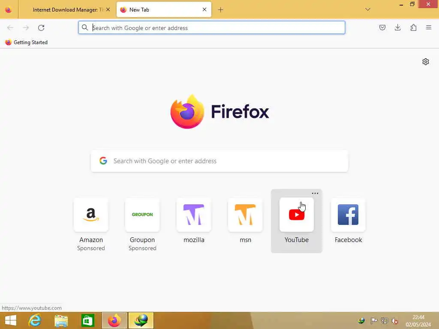Open the Facebook shortcut tile

pos(348,215)
